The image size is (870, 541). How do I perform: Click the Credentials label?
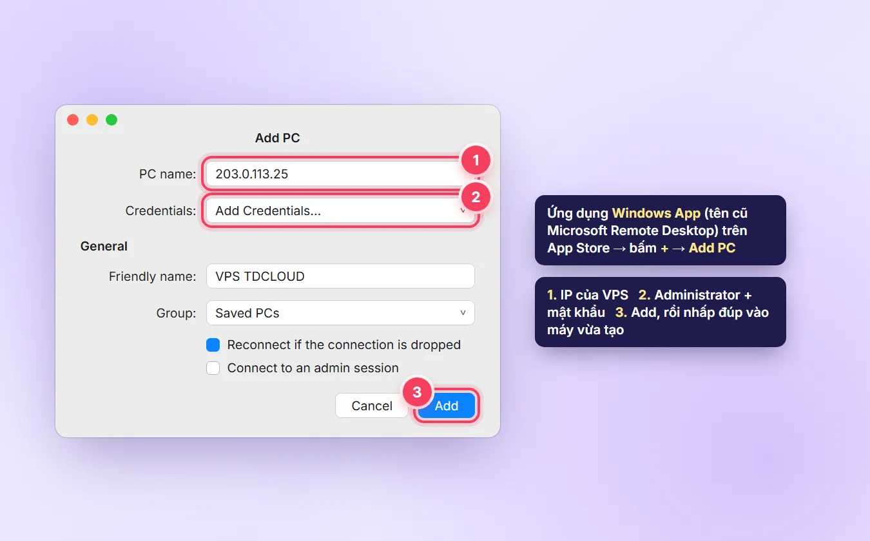pyautogui.click(x=160, y=211)
